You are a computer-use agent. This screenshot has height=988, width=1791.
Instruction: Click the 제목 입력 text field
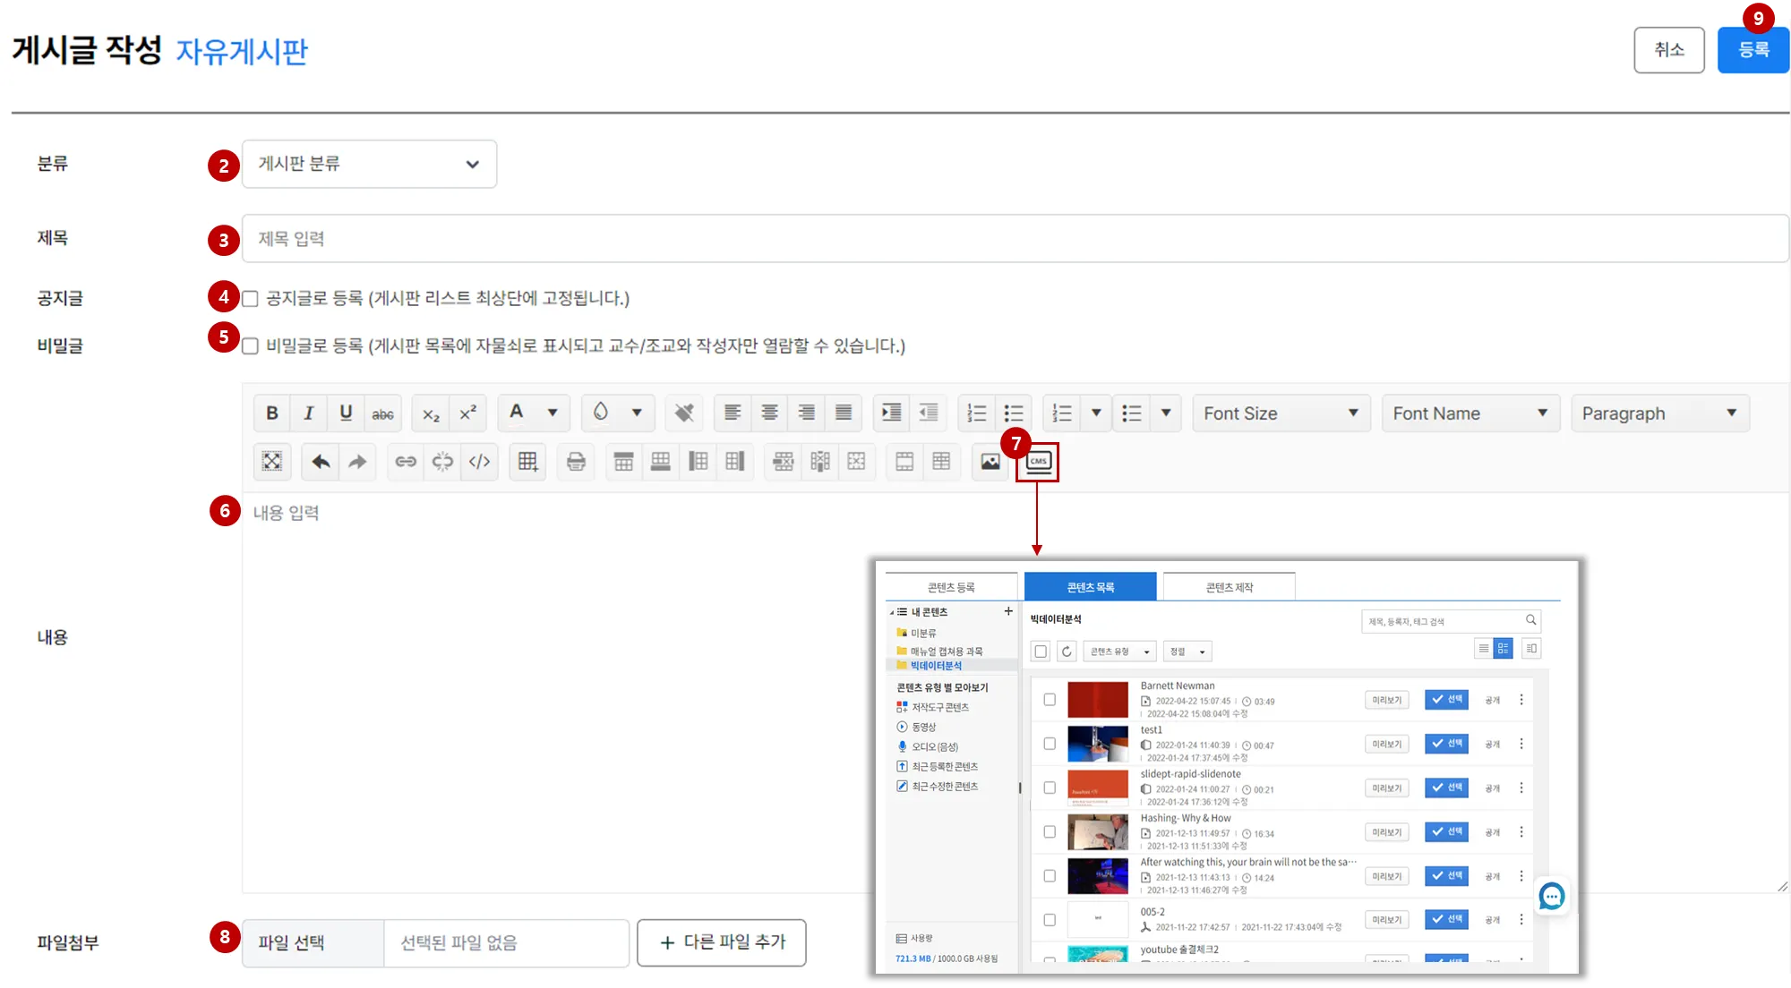point(1015,239)
